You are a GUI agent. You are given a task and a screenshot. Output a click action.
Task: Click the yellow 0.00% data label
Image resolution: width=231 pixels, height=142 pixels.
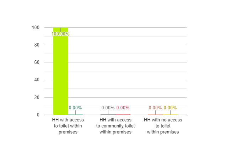(x=170, y=108)
